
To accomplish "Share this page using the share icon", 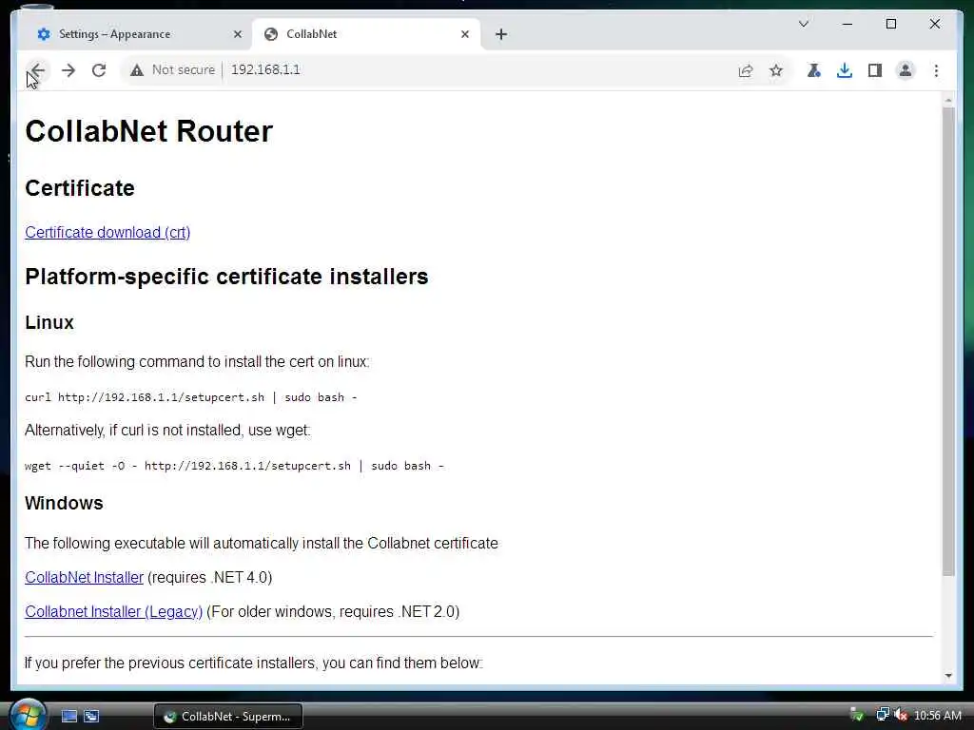I will 746,70.
